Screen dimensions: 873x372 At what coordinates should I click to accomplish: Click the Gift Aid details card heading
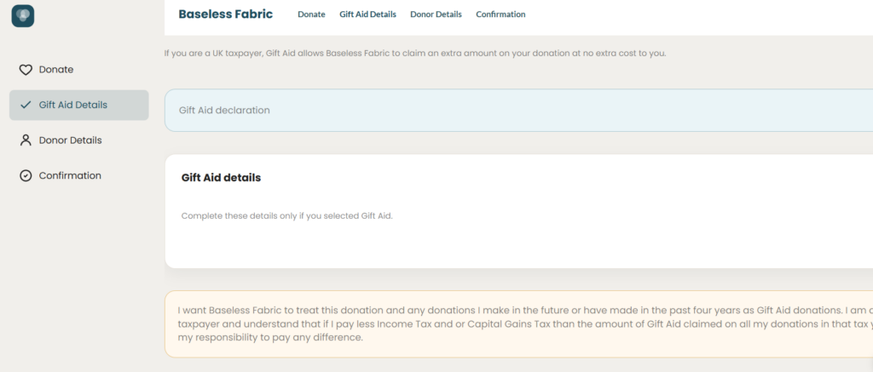point(221,178)
